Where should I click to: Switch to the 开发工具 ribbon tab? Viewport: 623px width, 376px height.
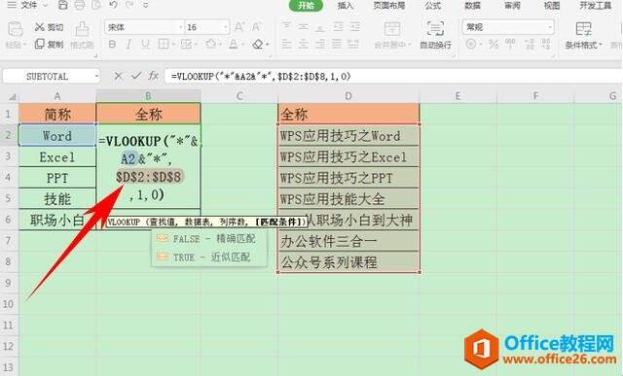coord(595,5)
